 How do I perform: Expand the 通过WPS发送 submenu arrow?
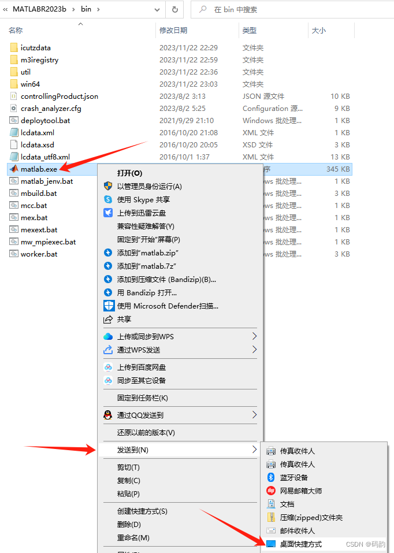coord(254,350)
